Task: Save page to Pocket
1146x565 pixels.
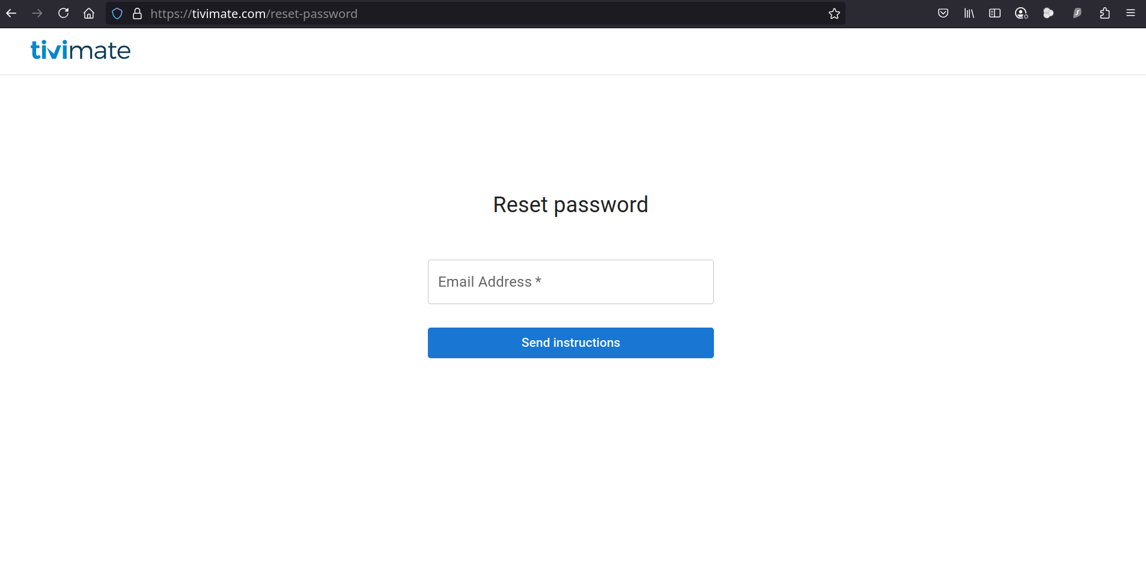Action: (943, 13)
